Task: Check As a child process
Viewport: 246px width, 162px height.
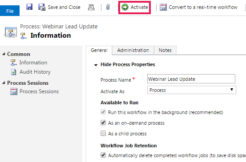Action: 103,133
